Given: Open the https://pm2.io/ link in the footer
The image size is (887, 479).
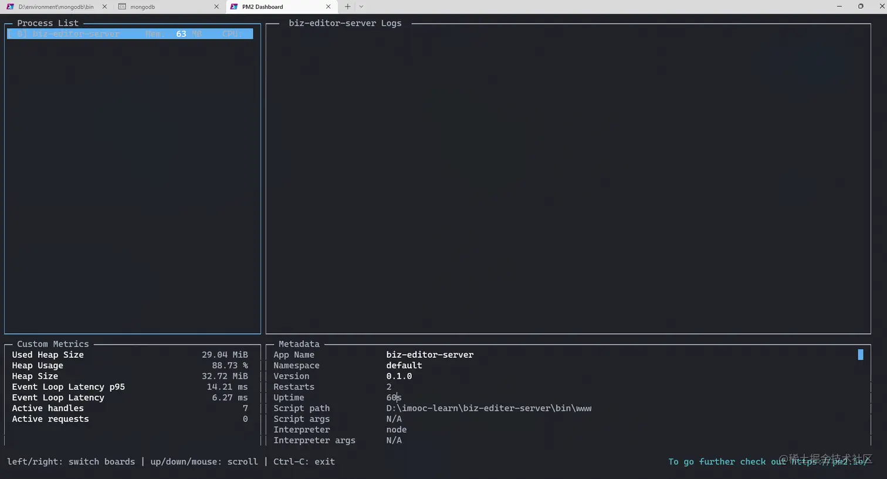Looking at the screenshot, I should (830, 461).
